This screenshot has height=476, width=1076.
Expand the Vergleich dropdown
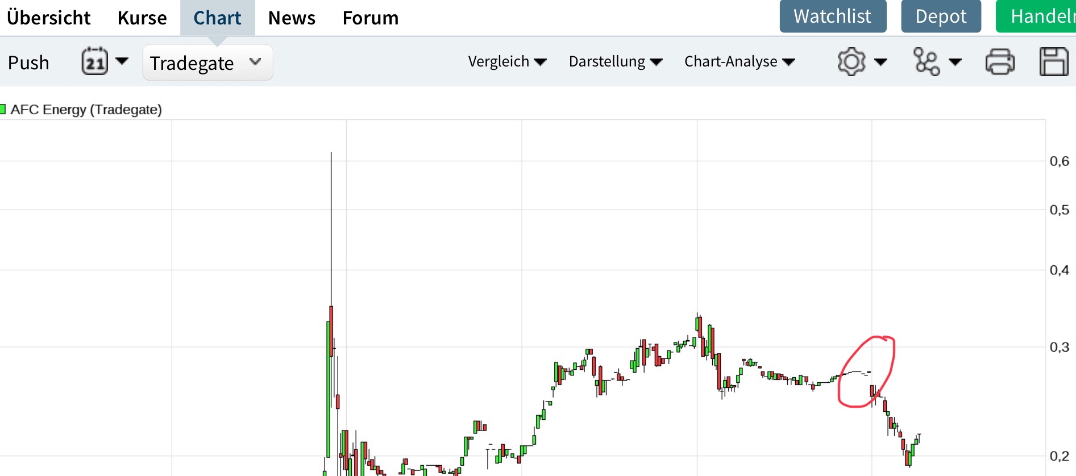507,61
